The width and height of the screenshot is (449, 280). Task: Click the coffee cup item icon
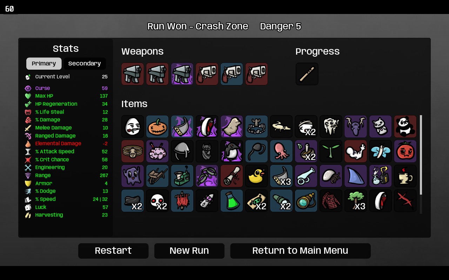coord(405,176)
